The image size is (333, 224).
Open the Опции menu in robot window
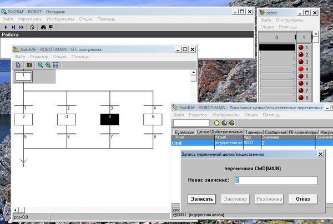point(268,26)
